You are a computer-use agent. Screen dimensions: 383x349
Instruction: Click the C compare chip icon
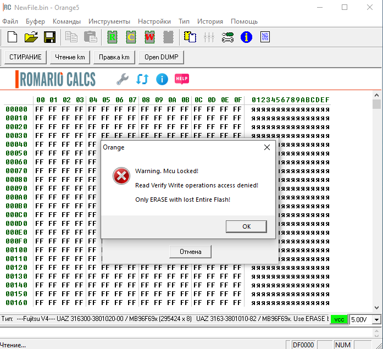(x=131, y=37)
